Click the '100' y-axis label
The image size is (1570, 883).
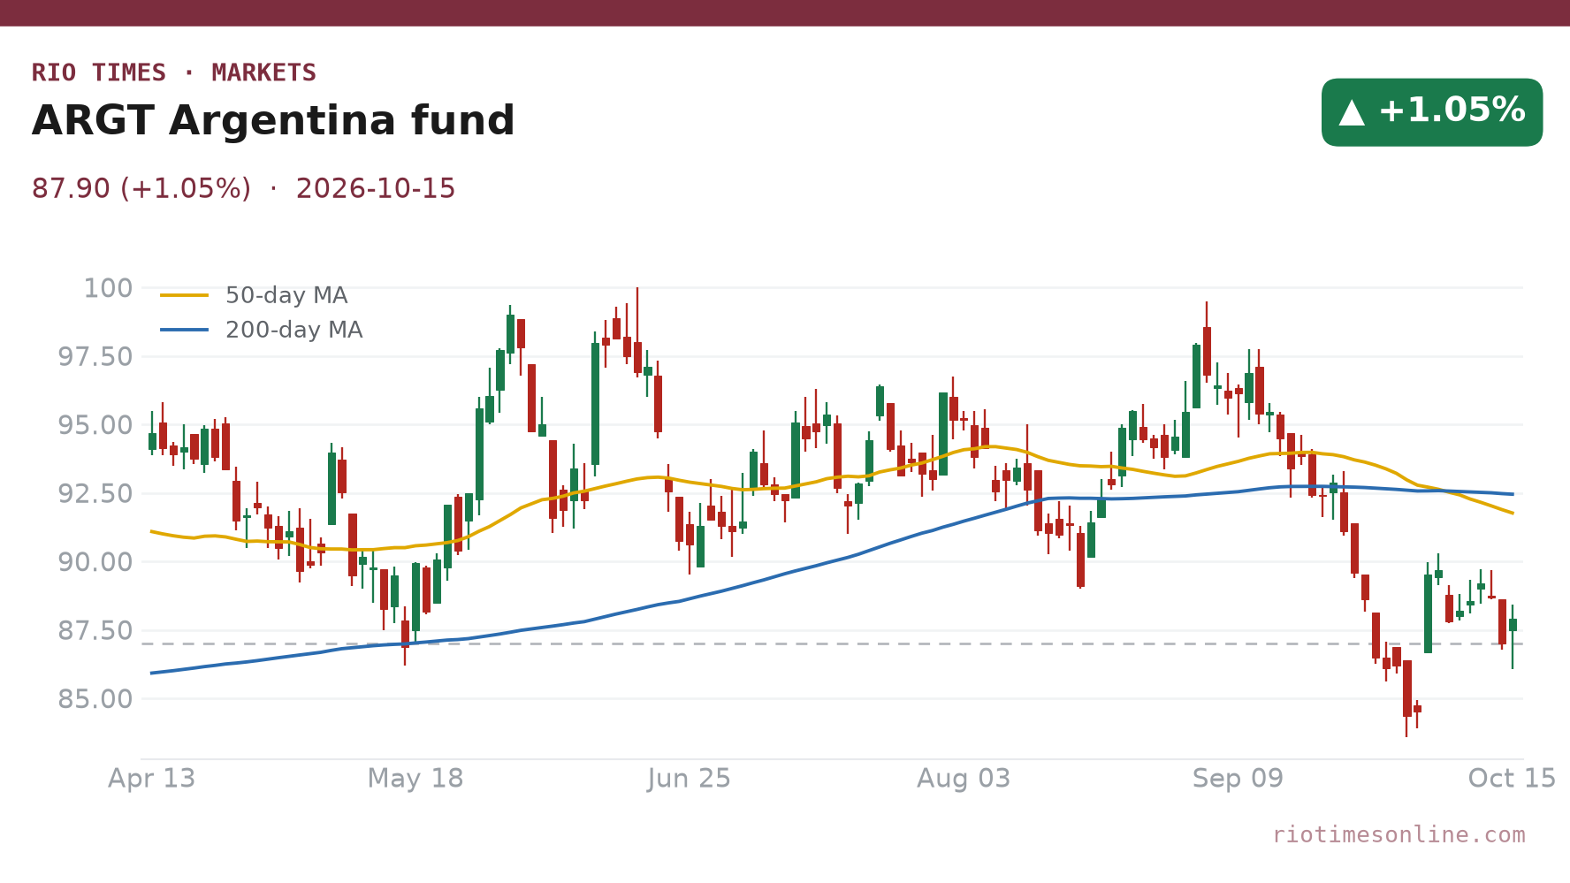coord(108,288)
